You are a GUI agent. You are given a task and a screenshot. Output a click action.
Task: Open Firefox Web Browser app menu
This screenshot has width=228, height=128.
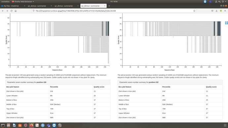click(23, 2)
